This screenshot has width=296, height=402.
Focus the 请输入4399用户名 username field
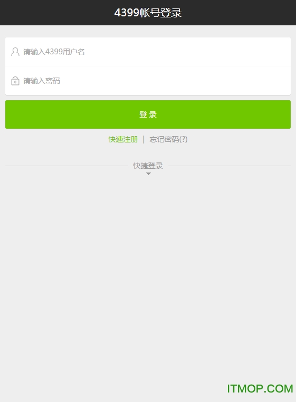click(x=148, y=52)
